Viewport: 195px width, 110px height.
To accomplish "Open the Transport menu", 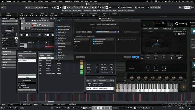I will pos(53,1).
